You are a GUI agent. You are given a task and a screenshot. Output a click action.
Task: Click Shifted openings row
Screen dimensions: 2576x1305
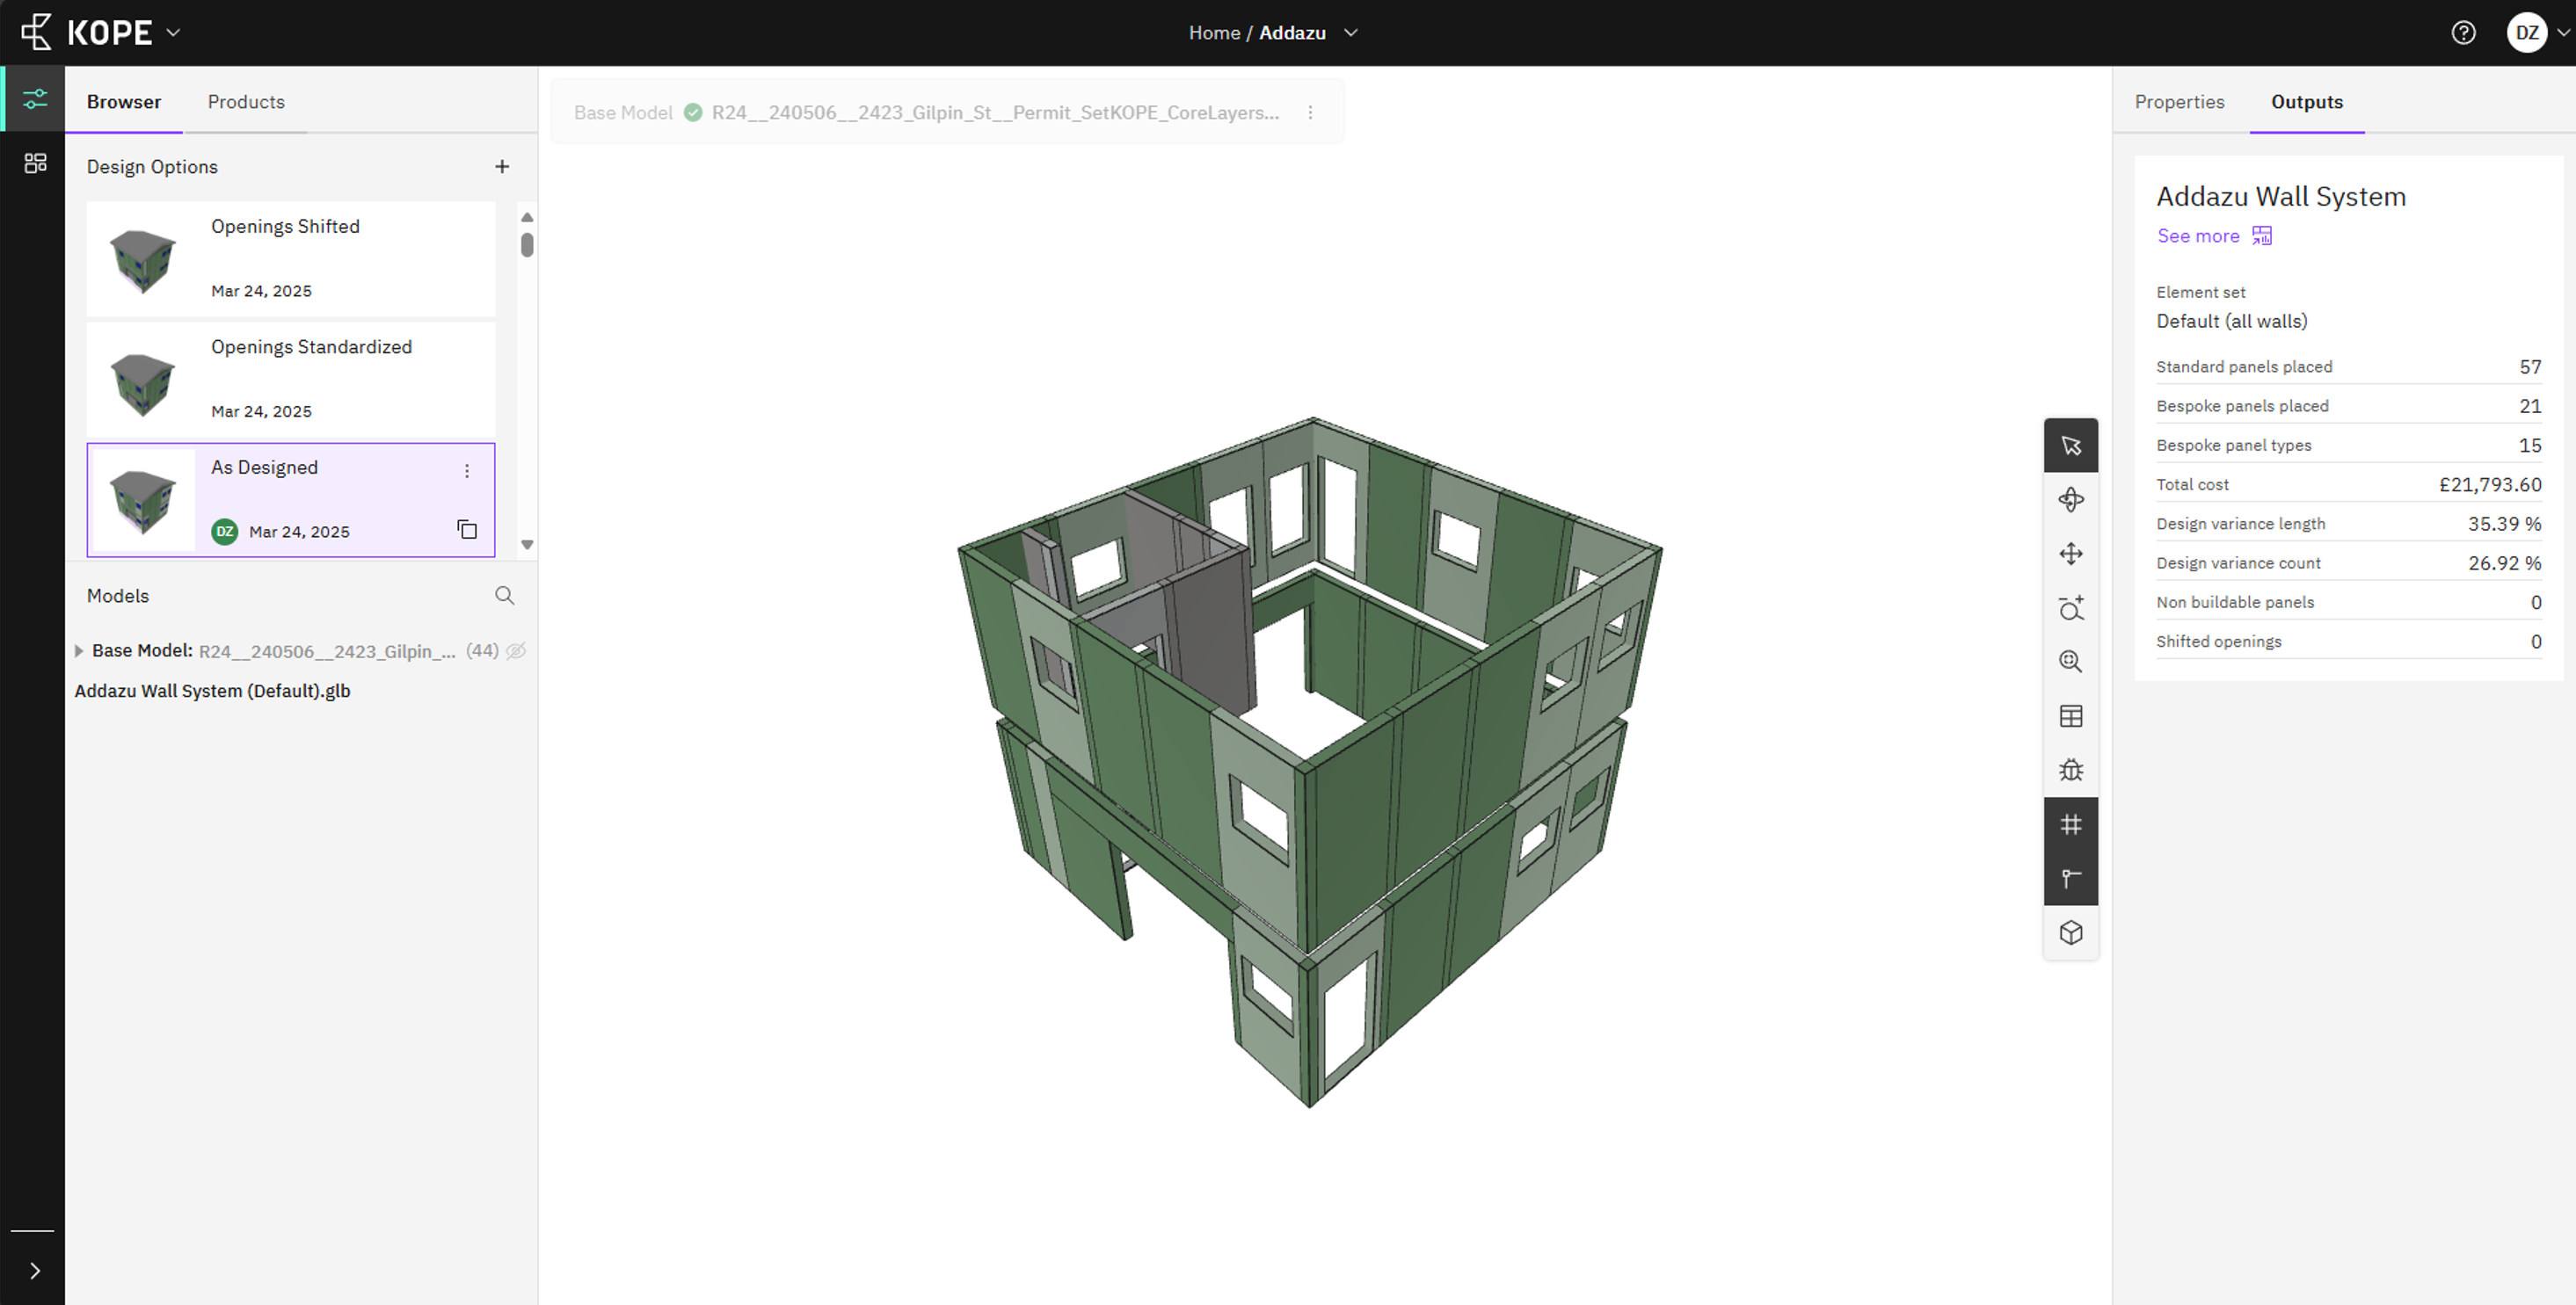coord(2348,642)
